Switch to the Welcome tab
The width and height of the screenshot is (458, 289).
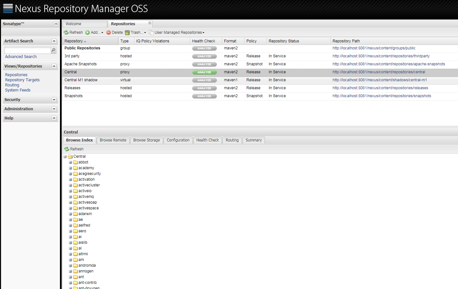coord(85,24)
